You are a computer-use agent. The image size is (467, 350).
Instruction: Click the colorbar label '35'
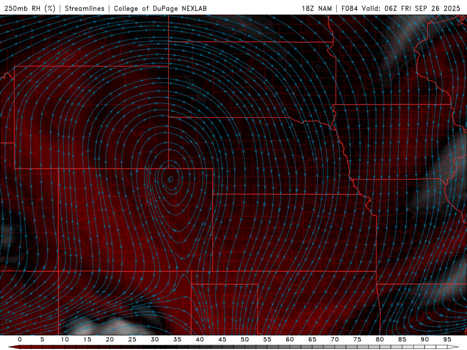(177, 339)
